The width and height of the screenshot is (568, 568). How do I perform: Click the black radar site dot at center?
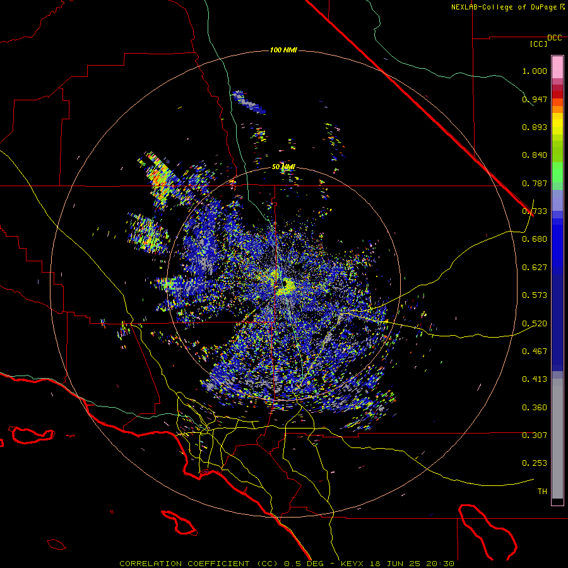pos(285,283)
